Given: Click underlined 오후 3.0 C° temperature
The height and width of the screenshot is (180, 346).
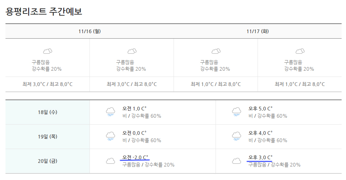Looking at the screenshot, I should (x=260, y=157).
